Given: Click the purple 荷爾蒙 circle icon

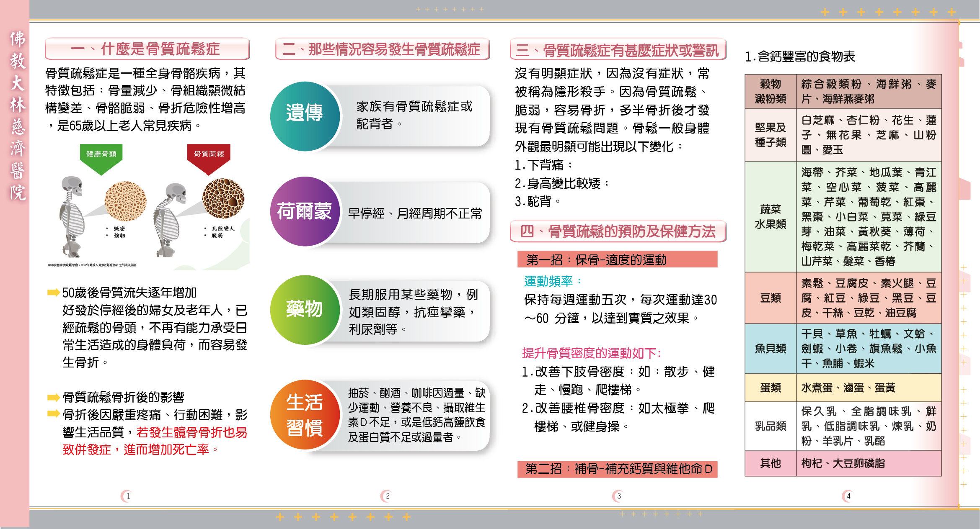Looking at the screenshot, I should (305, 211).
